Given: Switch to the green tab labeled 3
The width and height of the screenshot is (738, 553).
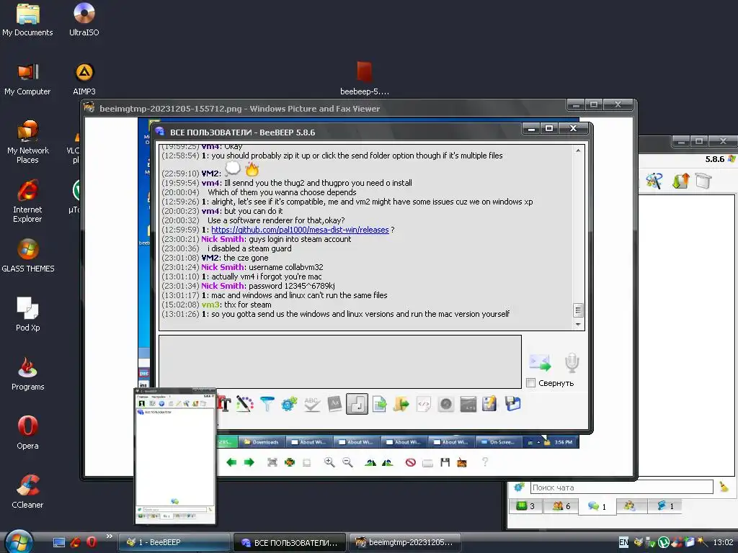Looking at the screenshot, I should click(x=525, y=506).
